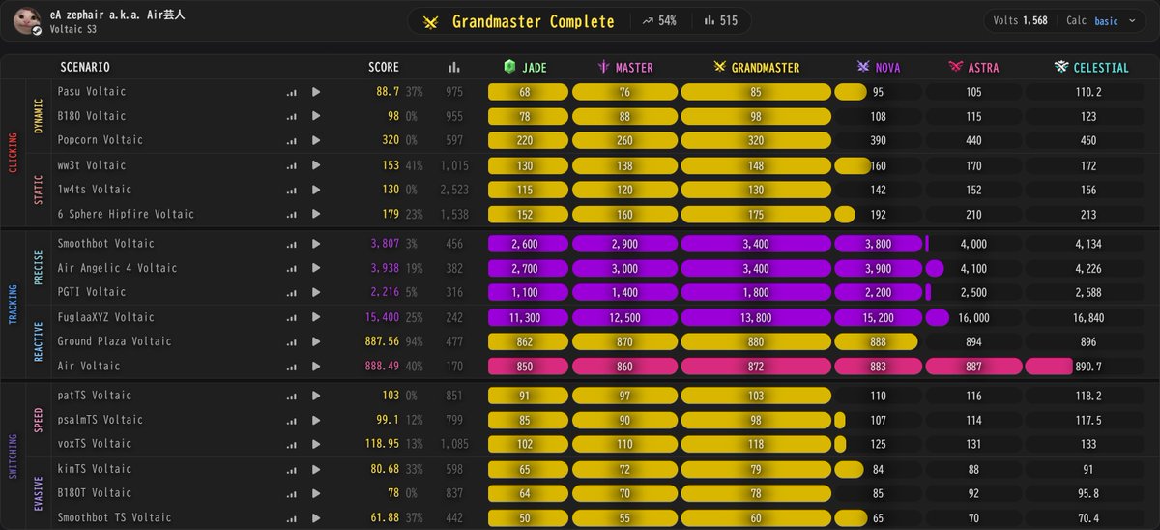Click the FuglaaXYZ Voltaic scenario name

click(105, 317)
